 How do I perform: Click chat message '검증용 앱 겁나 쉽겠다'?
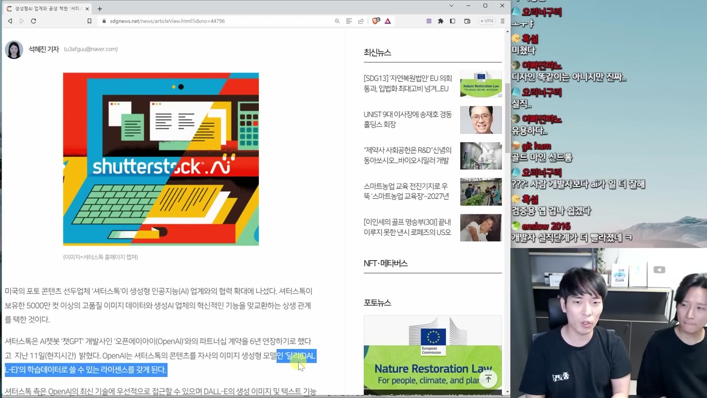tap(551, 211)
